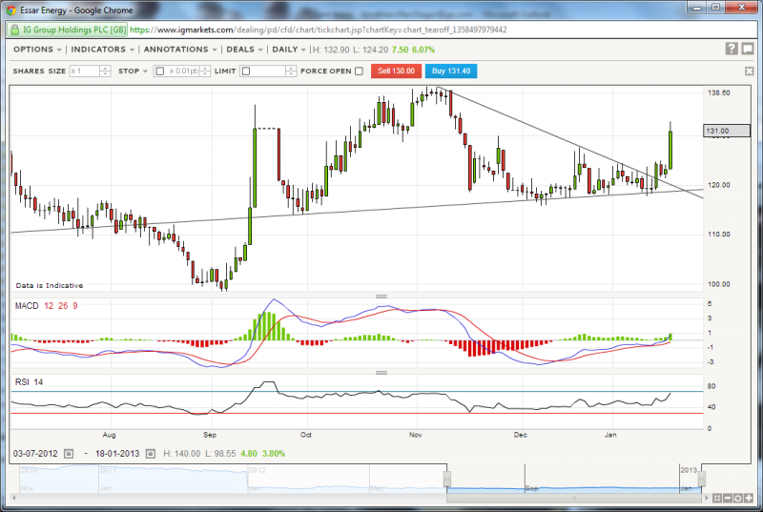763x512 pixels.
Task: Tick the Limit checkbox
Action: pos(246,72)
